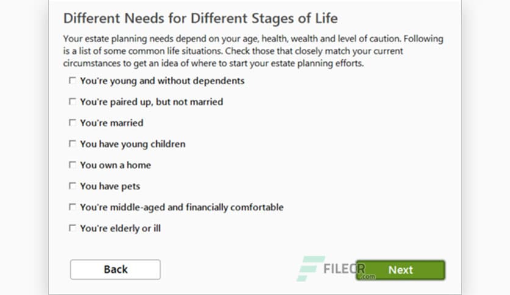Click the "You're elderly or ill" label text
This screenshot has width=510, height=295.
pos(120,229)
